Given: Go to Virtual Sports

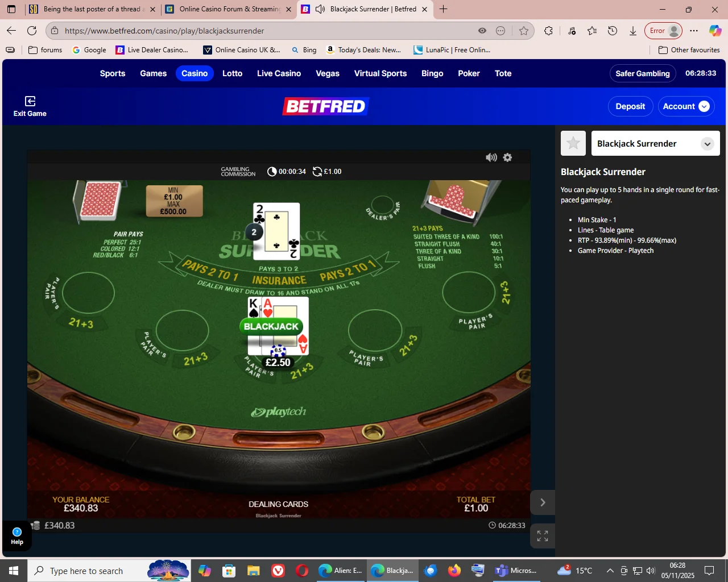Looking at the screenshot, I should 380,73.
